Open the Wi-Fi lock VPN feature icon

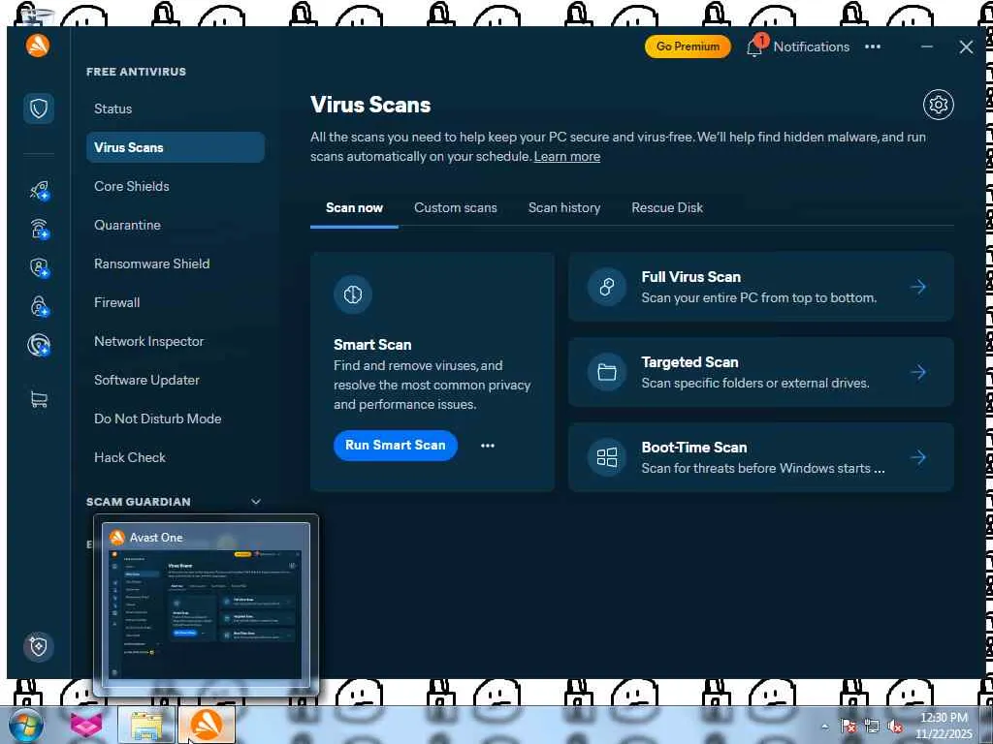[x=39, y=229]
